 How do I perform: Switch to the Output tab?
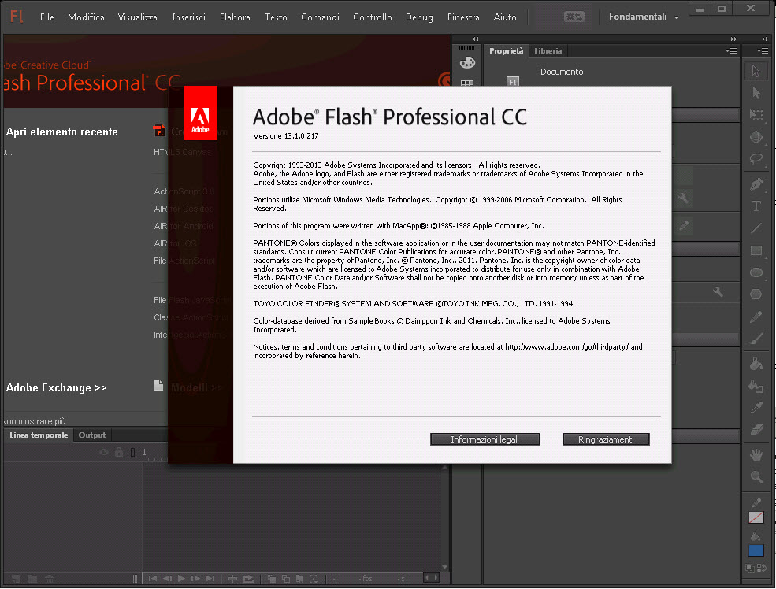[x=92, y=435]
